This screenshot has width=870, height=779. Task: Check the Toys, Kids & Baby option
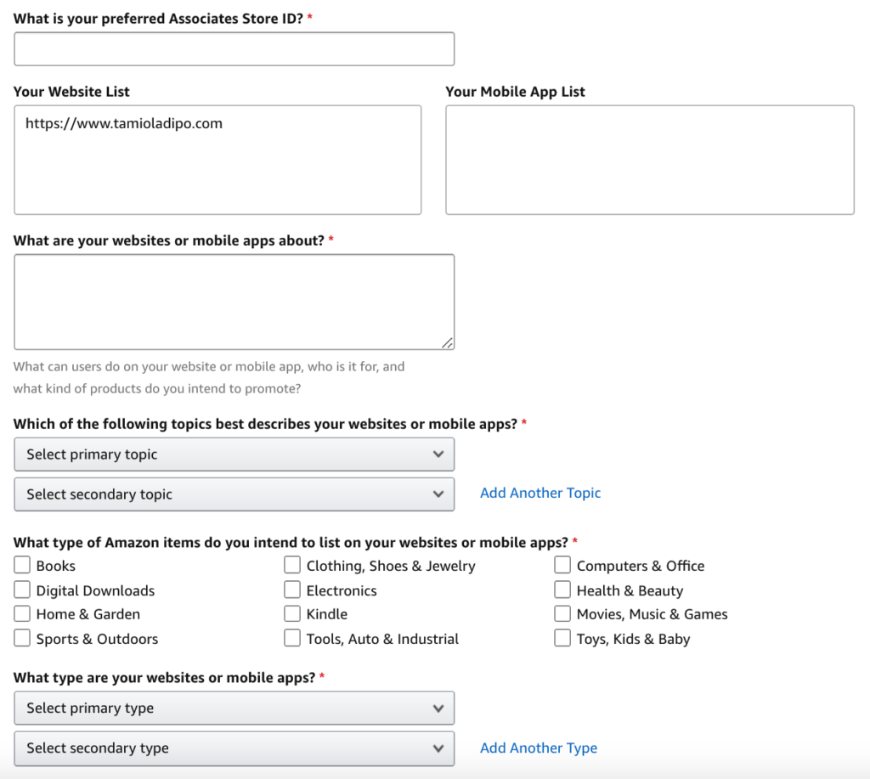[562, 638]
